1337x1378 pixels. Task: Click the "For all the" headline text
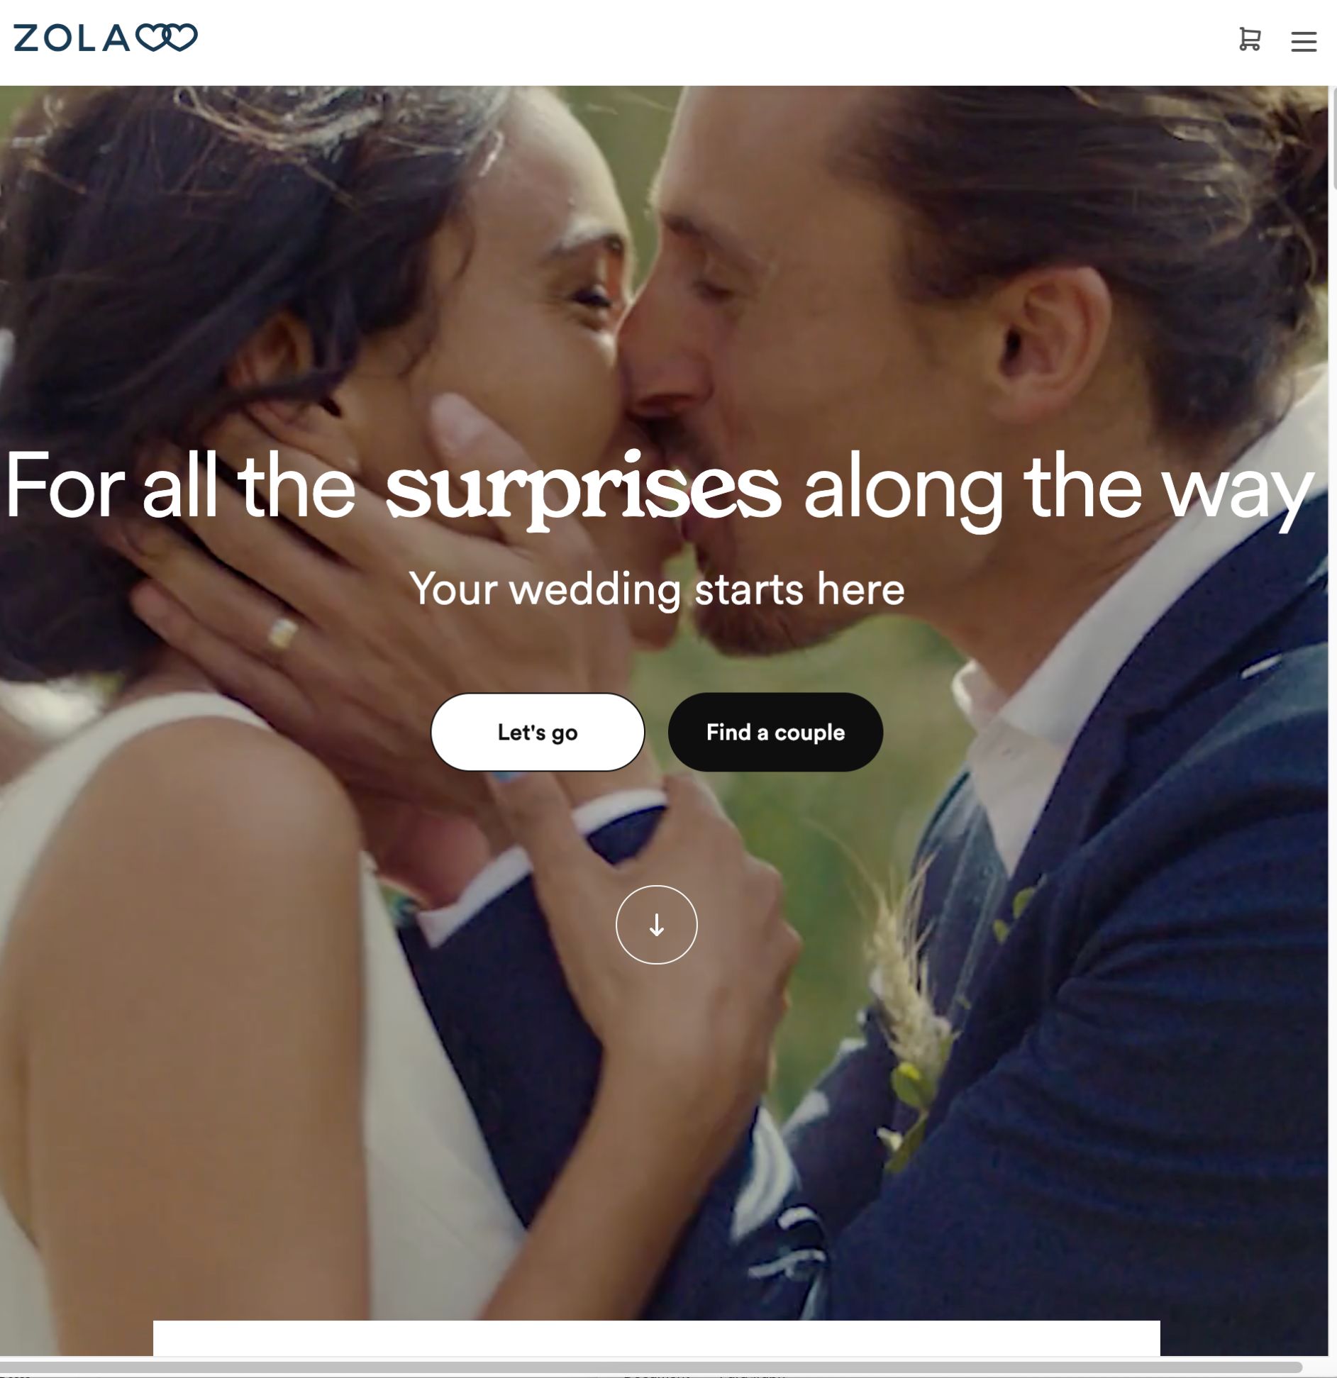pos(181,487)
